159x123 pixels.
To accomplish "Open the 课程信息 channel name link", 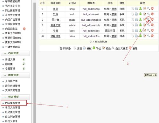I will pos(56,36).
